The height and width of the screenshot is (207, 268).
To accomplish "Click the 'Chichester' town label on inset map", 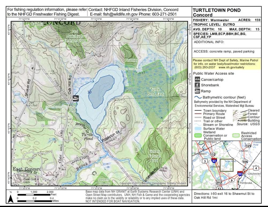I will [254, 174].
